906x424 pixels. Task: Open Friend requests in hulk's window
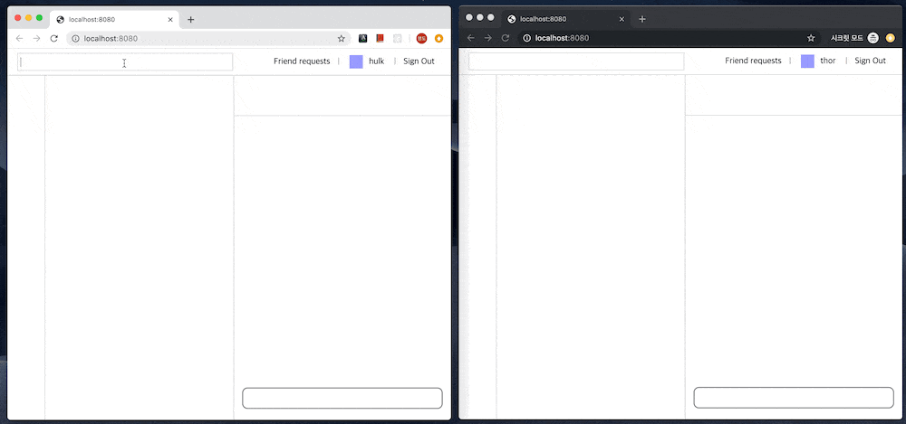[302, 61]
